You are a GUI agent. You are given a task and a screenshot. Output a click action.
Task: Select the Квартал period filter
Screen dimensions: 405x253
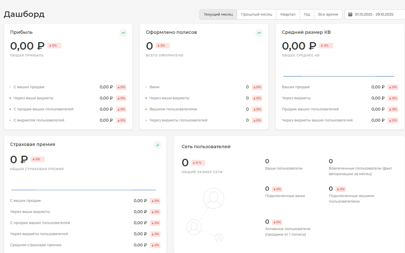coord(288,15)
